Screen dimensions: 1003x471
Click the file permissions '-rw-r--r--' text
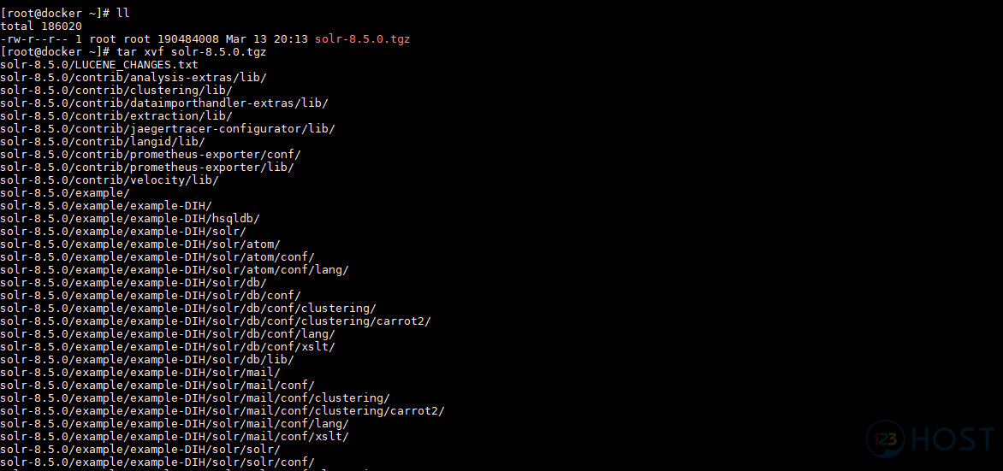(34, 39)
